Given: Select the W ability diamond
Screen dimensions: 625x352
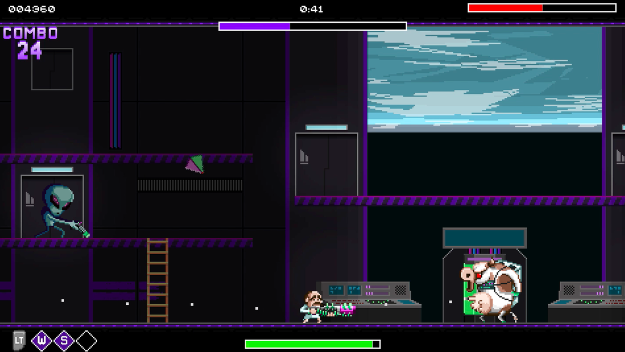Looking at the screenshot, I should (41, 341).
